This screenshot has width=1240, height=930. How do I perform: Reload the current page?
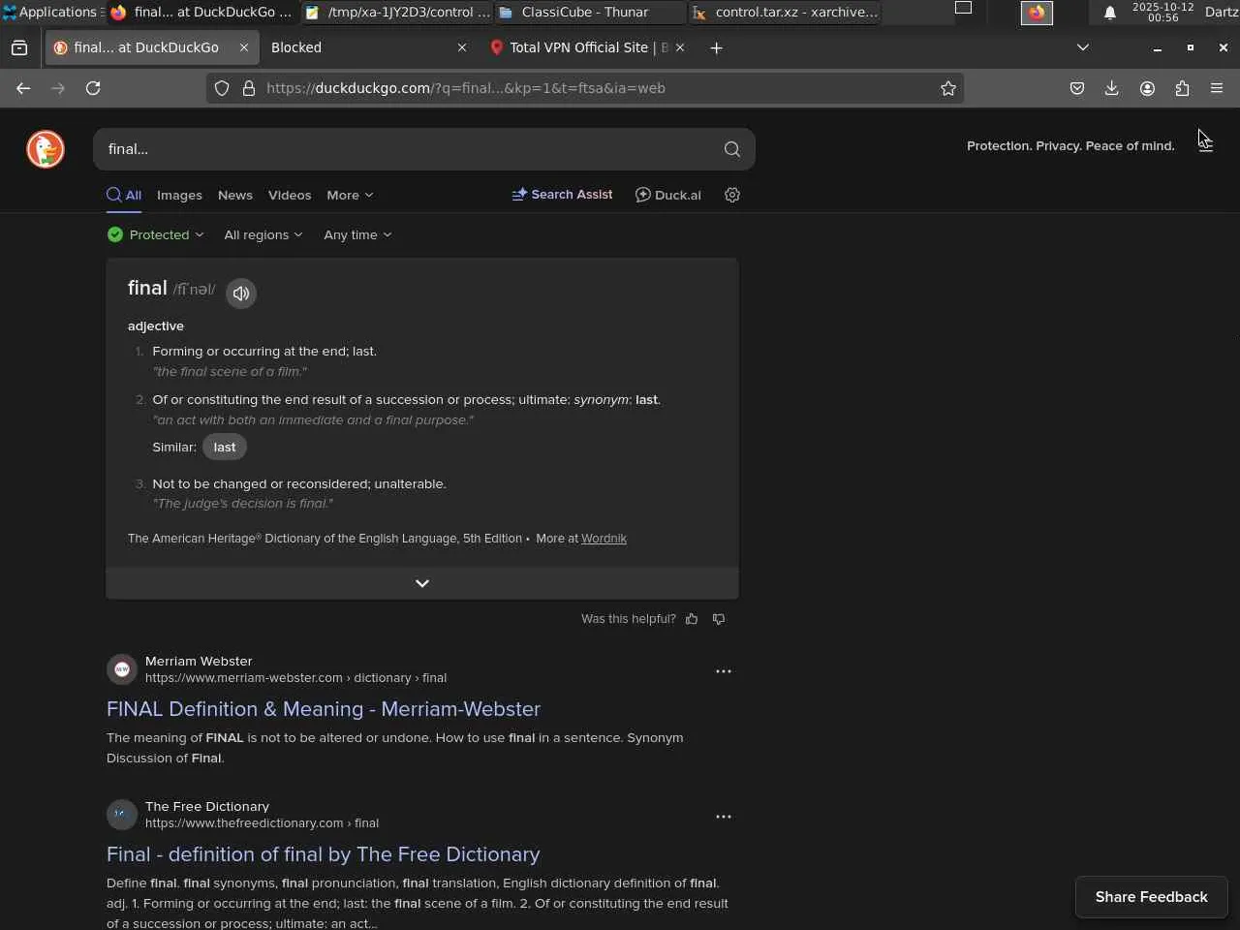93,88
